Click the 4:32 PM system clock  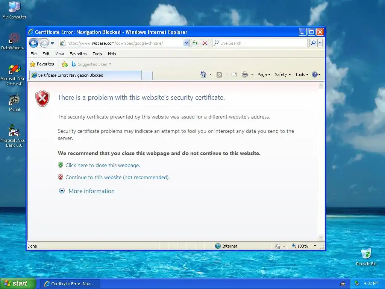(371, 283)
